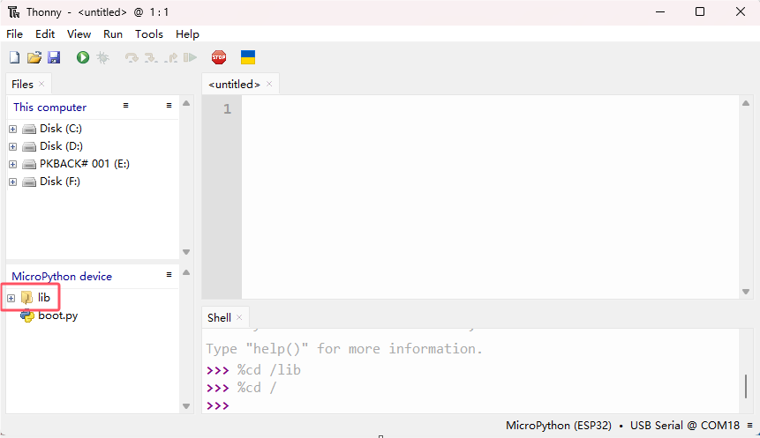This screenshot has width=760, height=438.
Task: Open the This computer path menu icon
Action: point(125,106)
